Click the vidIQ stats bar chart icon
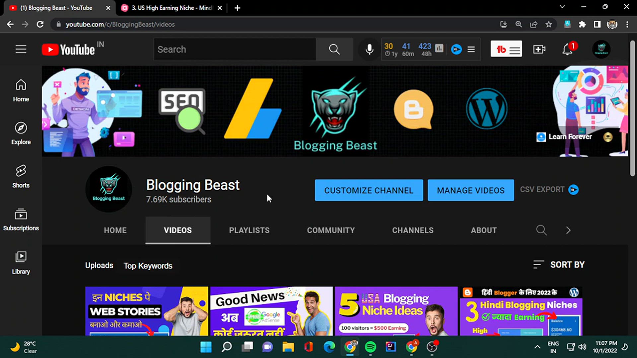Image resolution: width=637 pixels, height=358 pixels. pos(439,49)
